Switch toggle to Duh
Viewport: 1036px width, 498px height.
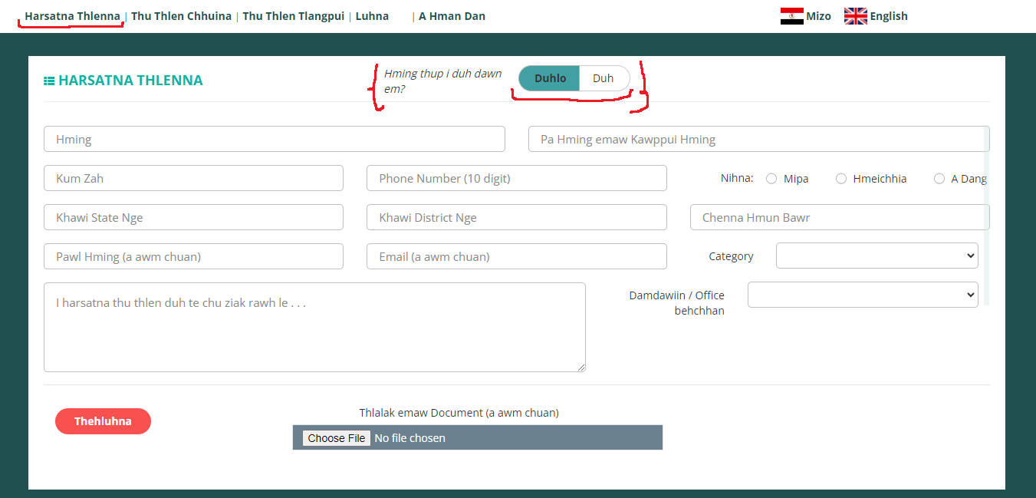coord(604,78)
